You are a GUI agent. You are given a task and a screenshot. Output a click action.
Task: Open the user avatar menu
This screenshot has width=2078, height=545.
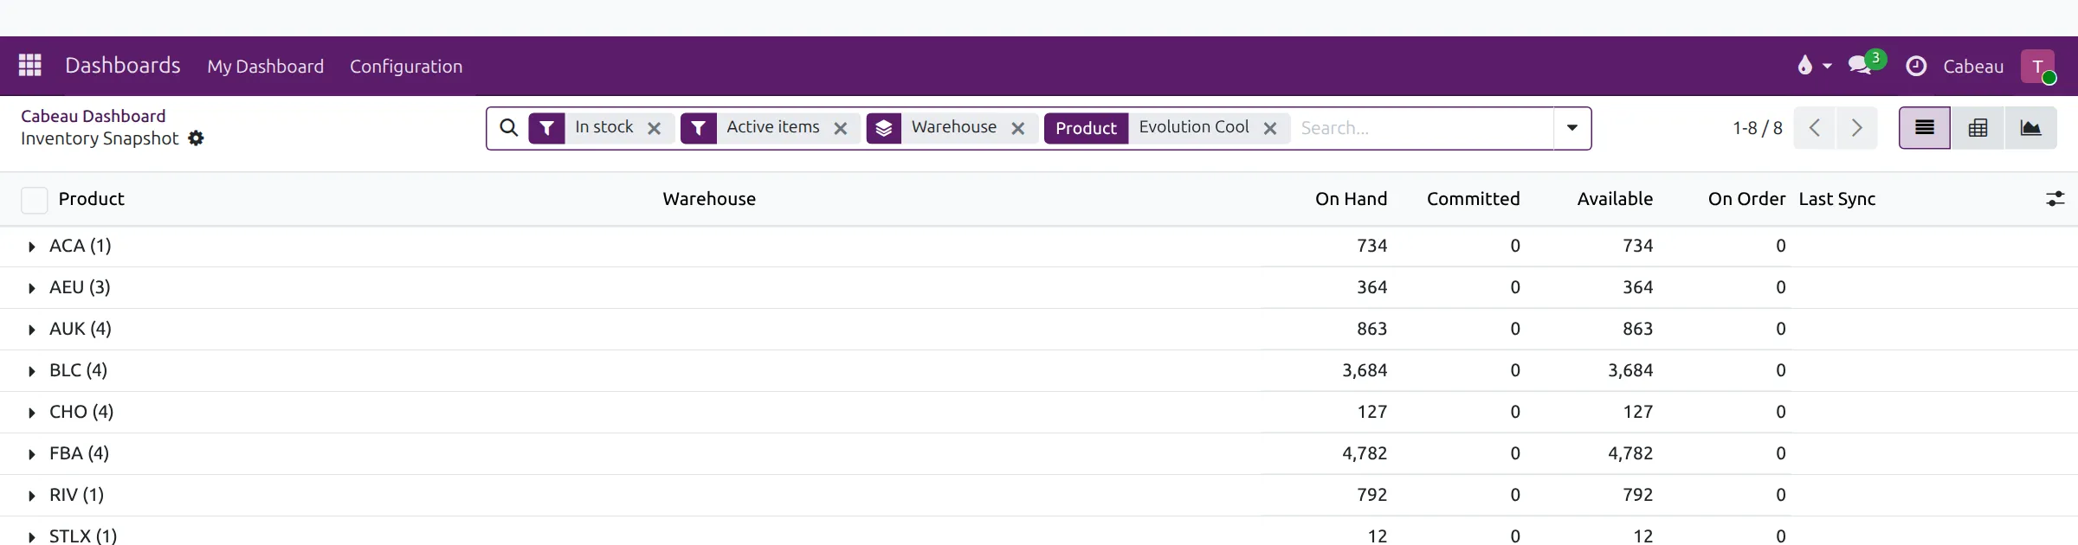2038,66
